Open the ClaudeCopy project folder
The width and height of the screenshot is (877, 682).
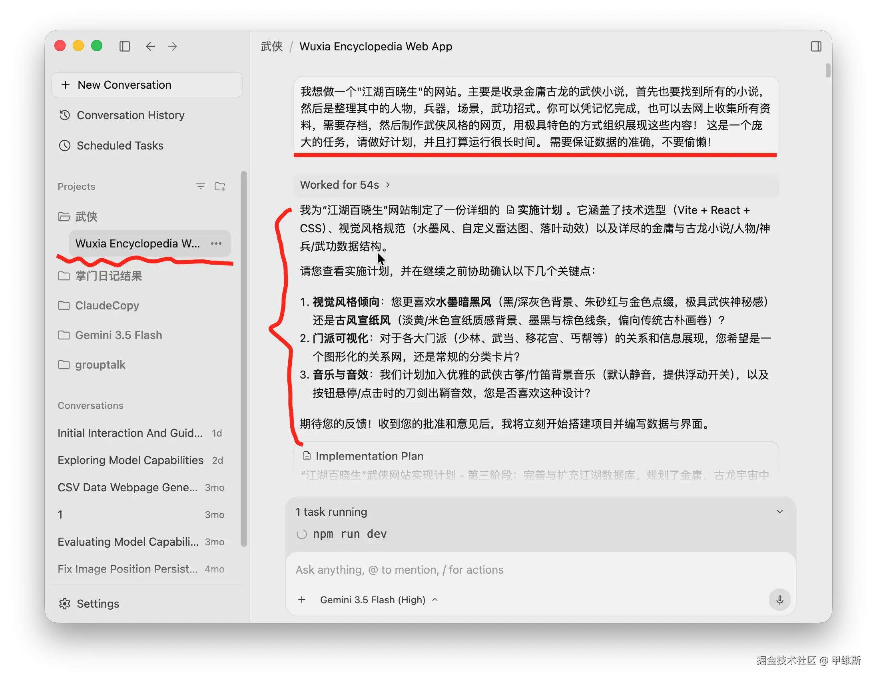tap(107, 306)
